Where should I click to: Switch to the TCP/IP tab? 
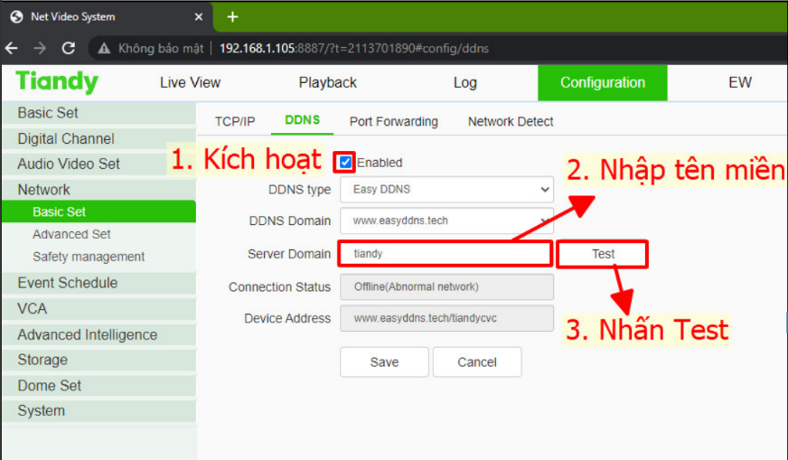(235, 122)
